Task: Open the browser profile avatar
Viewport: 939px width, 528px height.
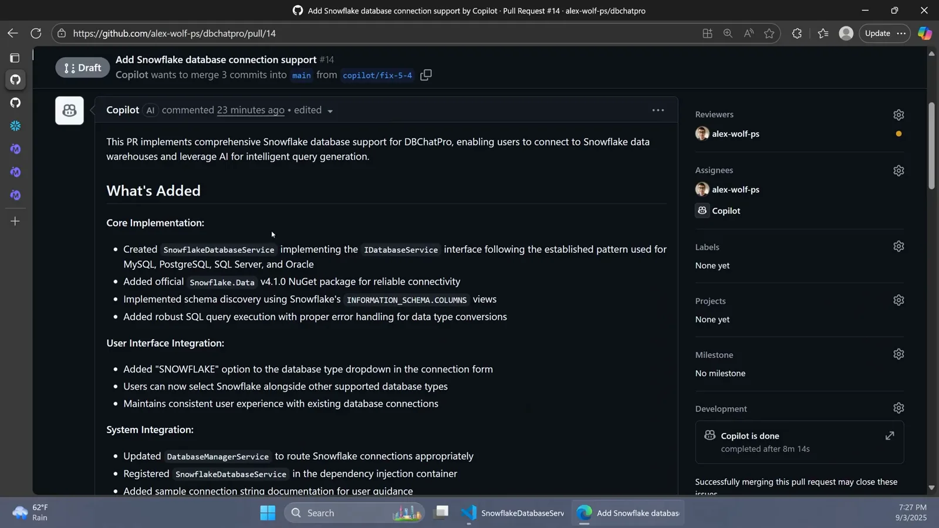Action: coord(846,33)
